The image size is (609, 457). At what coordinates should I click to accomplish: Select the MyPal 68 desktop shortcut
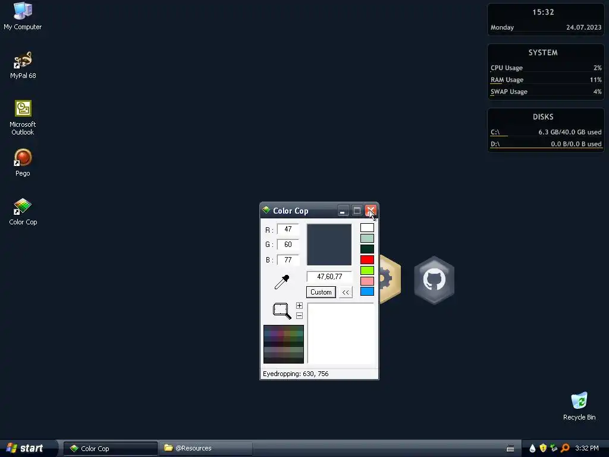pos(23,65)
